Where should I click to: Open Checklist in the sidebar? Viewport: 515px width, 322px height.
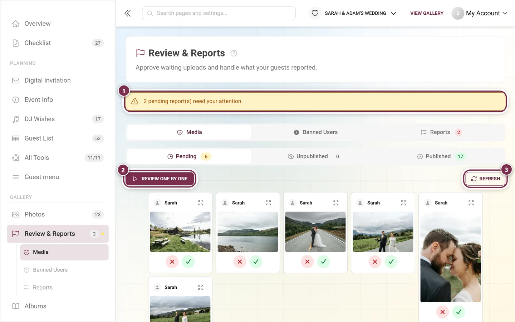coord(57,43)
